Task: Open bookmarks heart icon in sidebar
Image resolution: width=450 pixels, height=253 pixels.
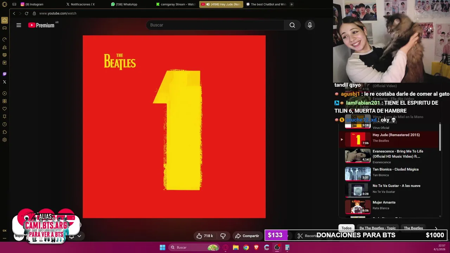Action: (x=5, y=109)
